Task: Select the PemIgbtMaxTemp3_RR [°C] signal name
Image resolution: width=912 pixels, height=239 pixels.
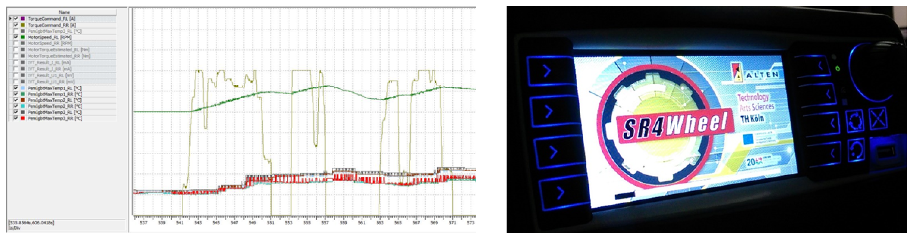Action: 55,118
